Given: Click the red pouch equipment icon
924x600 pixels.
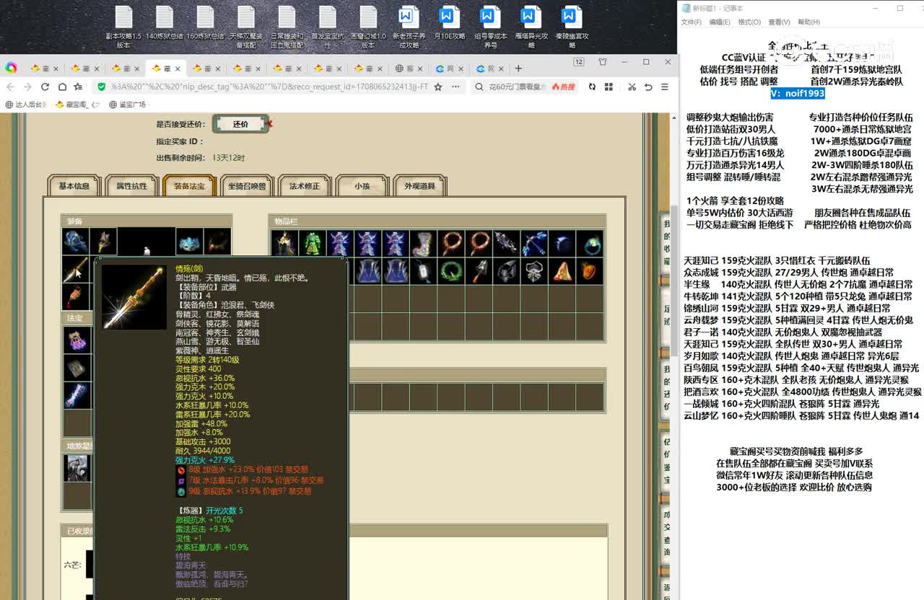Looking at the screenshot, I should click(75, 296).
